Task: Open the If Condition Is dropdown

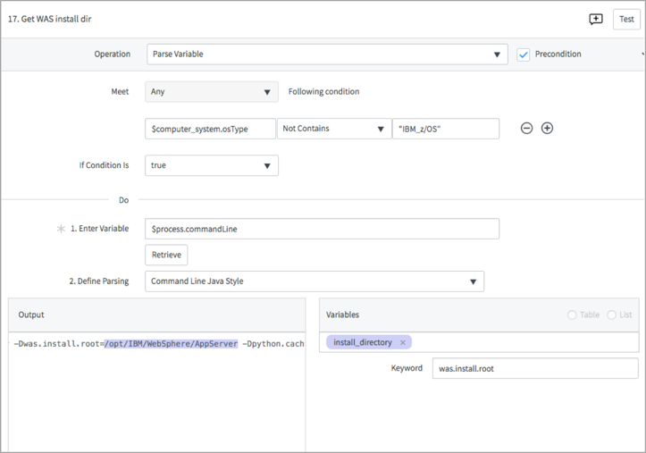Action: point(212,165)
